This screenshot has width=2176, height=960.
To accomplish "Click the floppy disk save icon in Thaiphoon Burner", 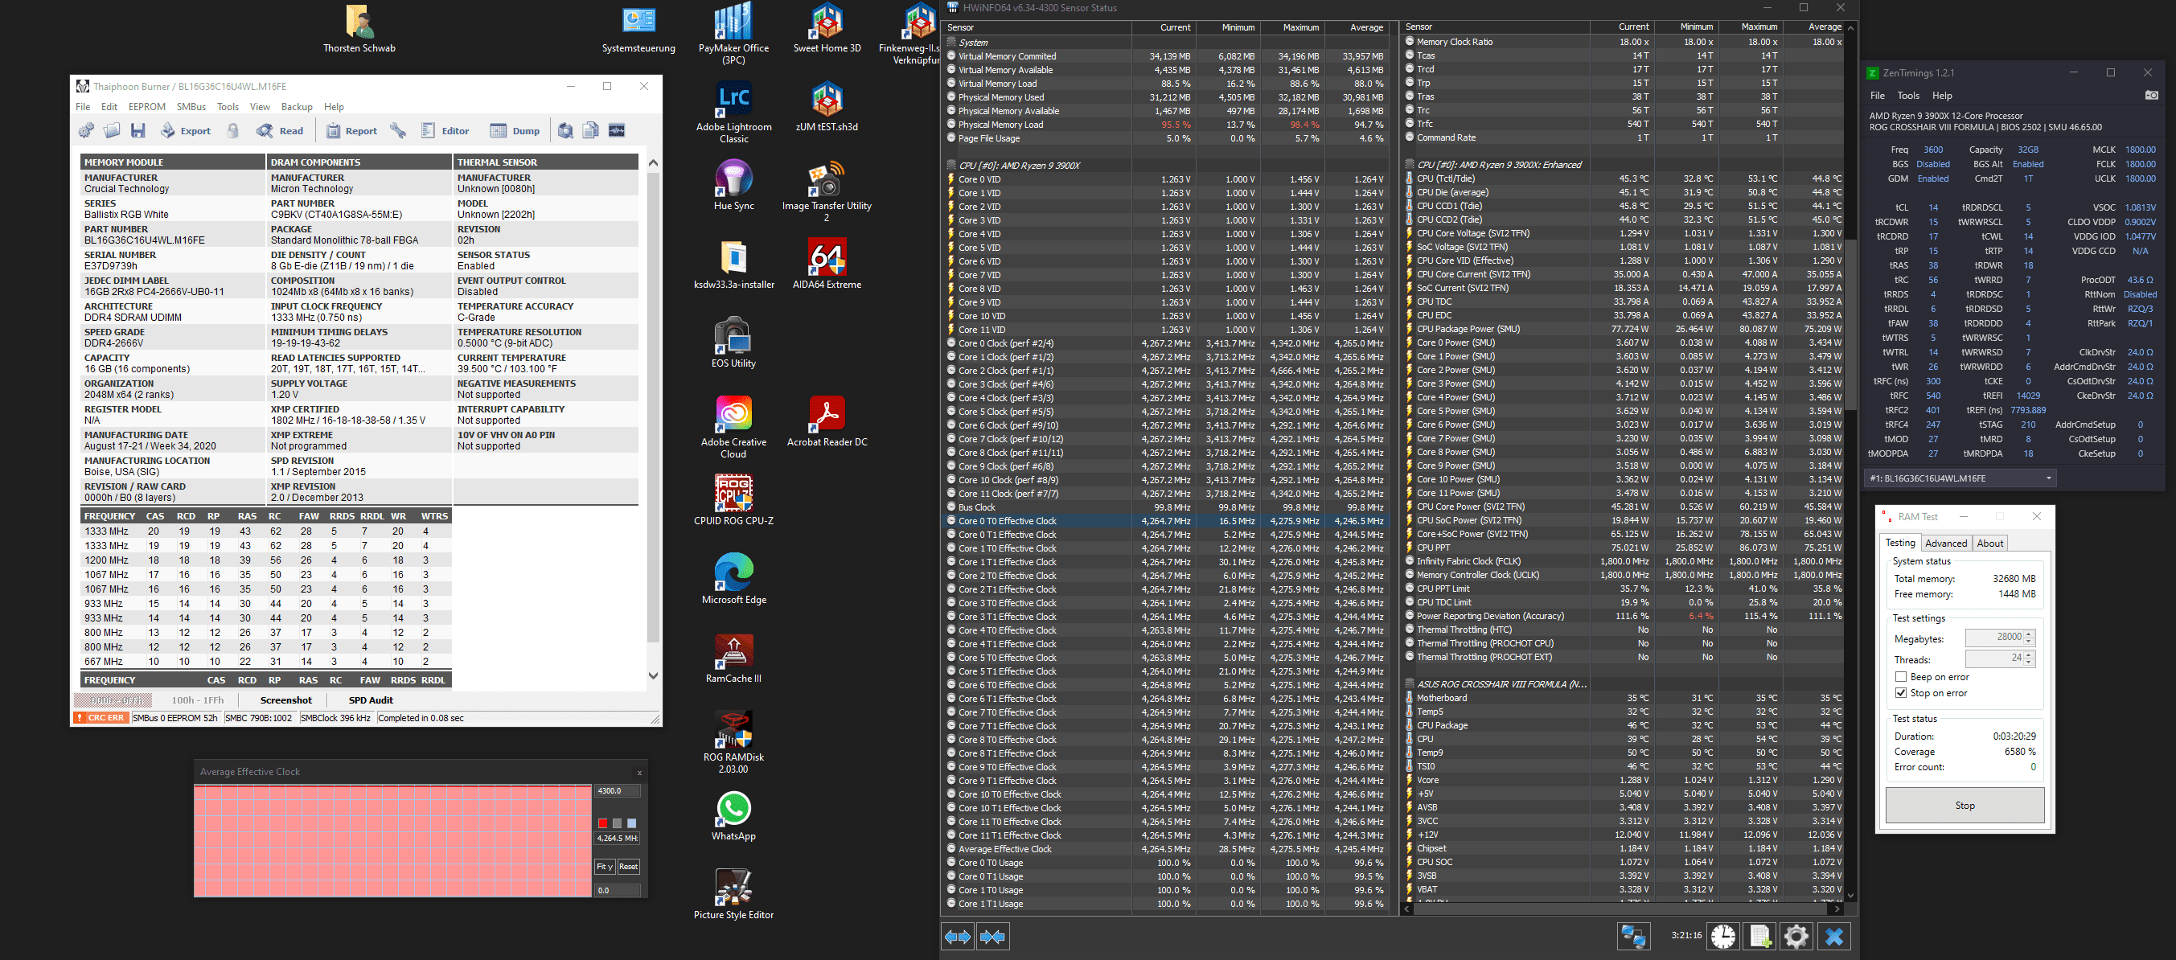I will pos(138,131).
